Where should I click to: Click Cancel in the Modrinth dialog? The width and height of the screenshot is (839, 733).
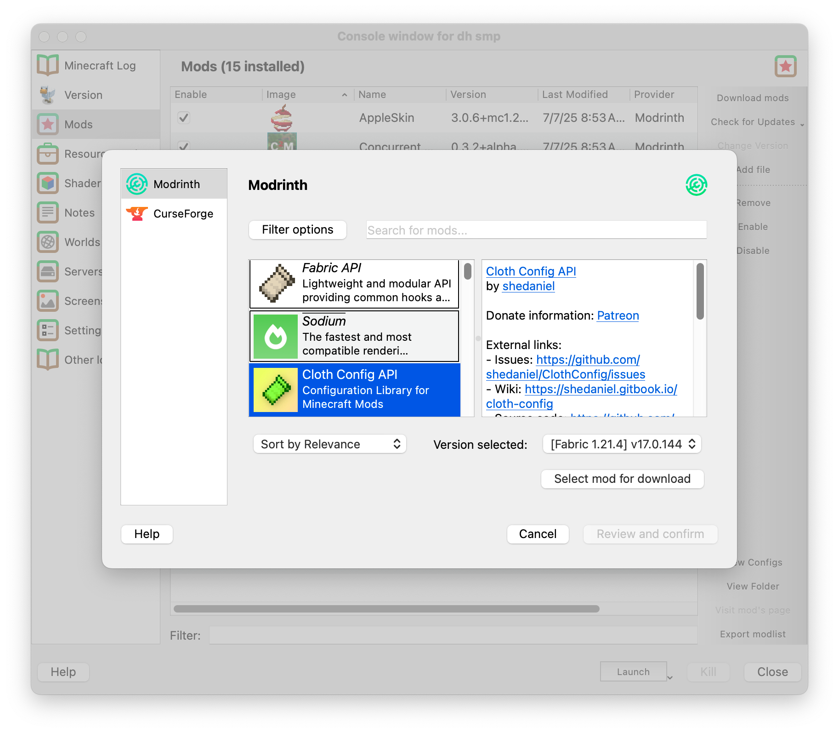coord(538,534)
